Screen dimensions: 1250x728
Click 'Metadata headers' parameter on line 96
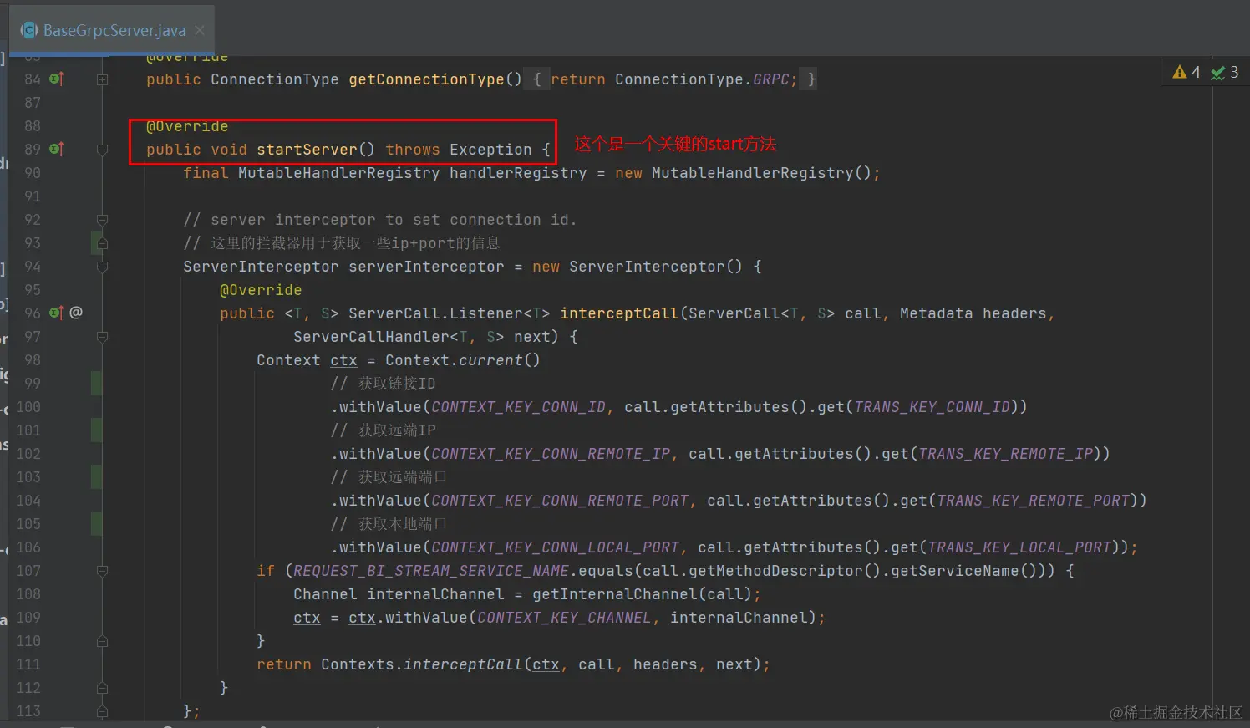tap(973, 313)
